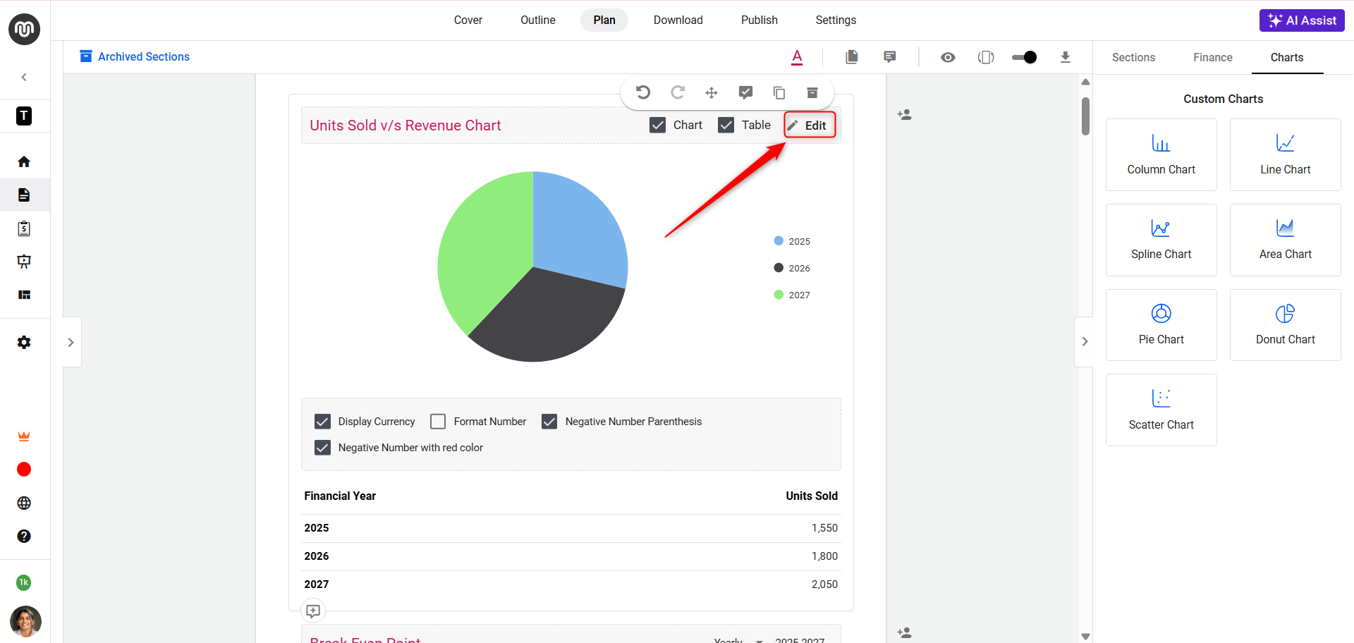This screenshot has height=643, width=1354.
Task: Click the black T template icon
Action: (24, 116)
